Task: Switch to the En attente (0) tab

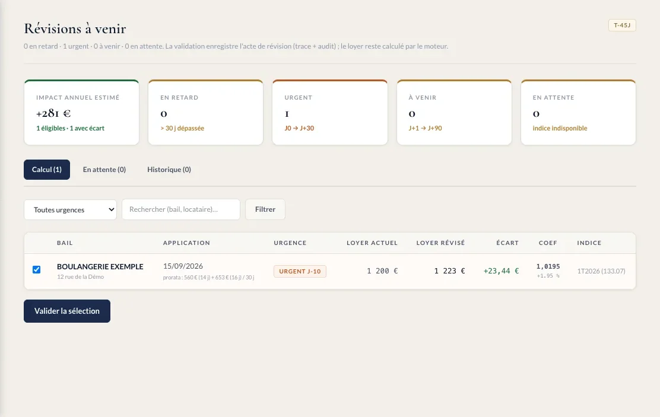Action: (x=104, y=170)
